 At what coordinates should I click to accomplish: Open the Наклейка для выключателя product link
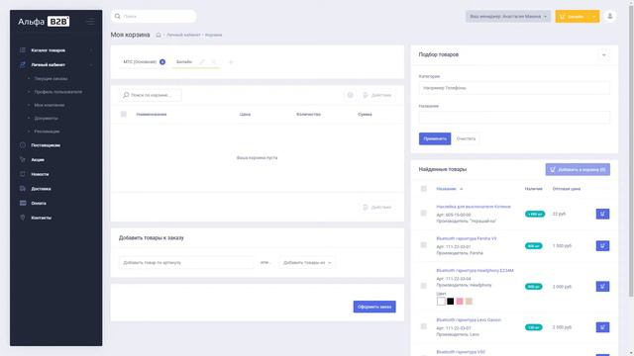[x=474, y=207]
